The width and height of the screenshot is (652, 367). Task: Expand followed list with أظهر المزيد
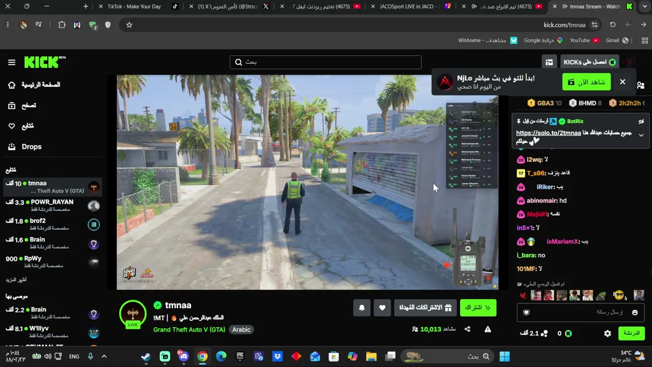(x=16, y=280)
